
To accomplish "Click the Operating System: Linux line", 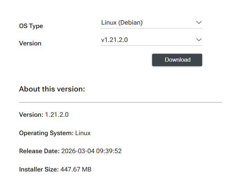I will [x=55, y=133].
